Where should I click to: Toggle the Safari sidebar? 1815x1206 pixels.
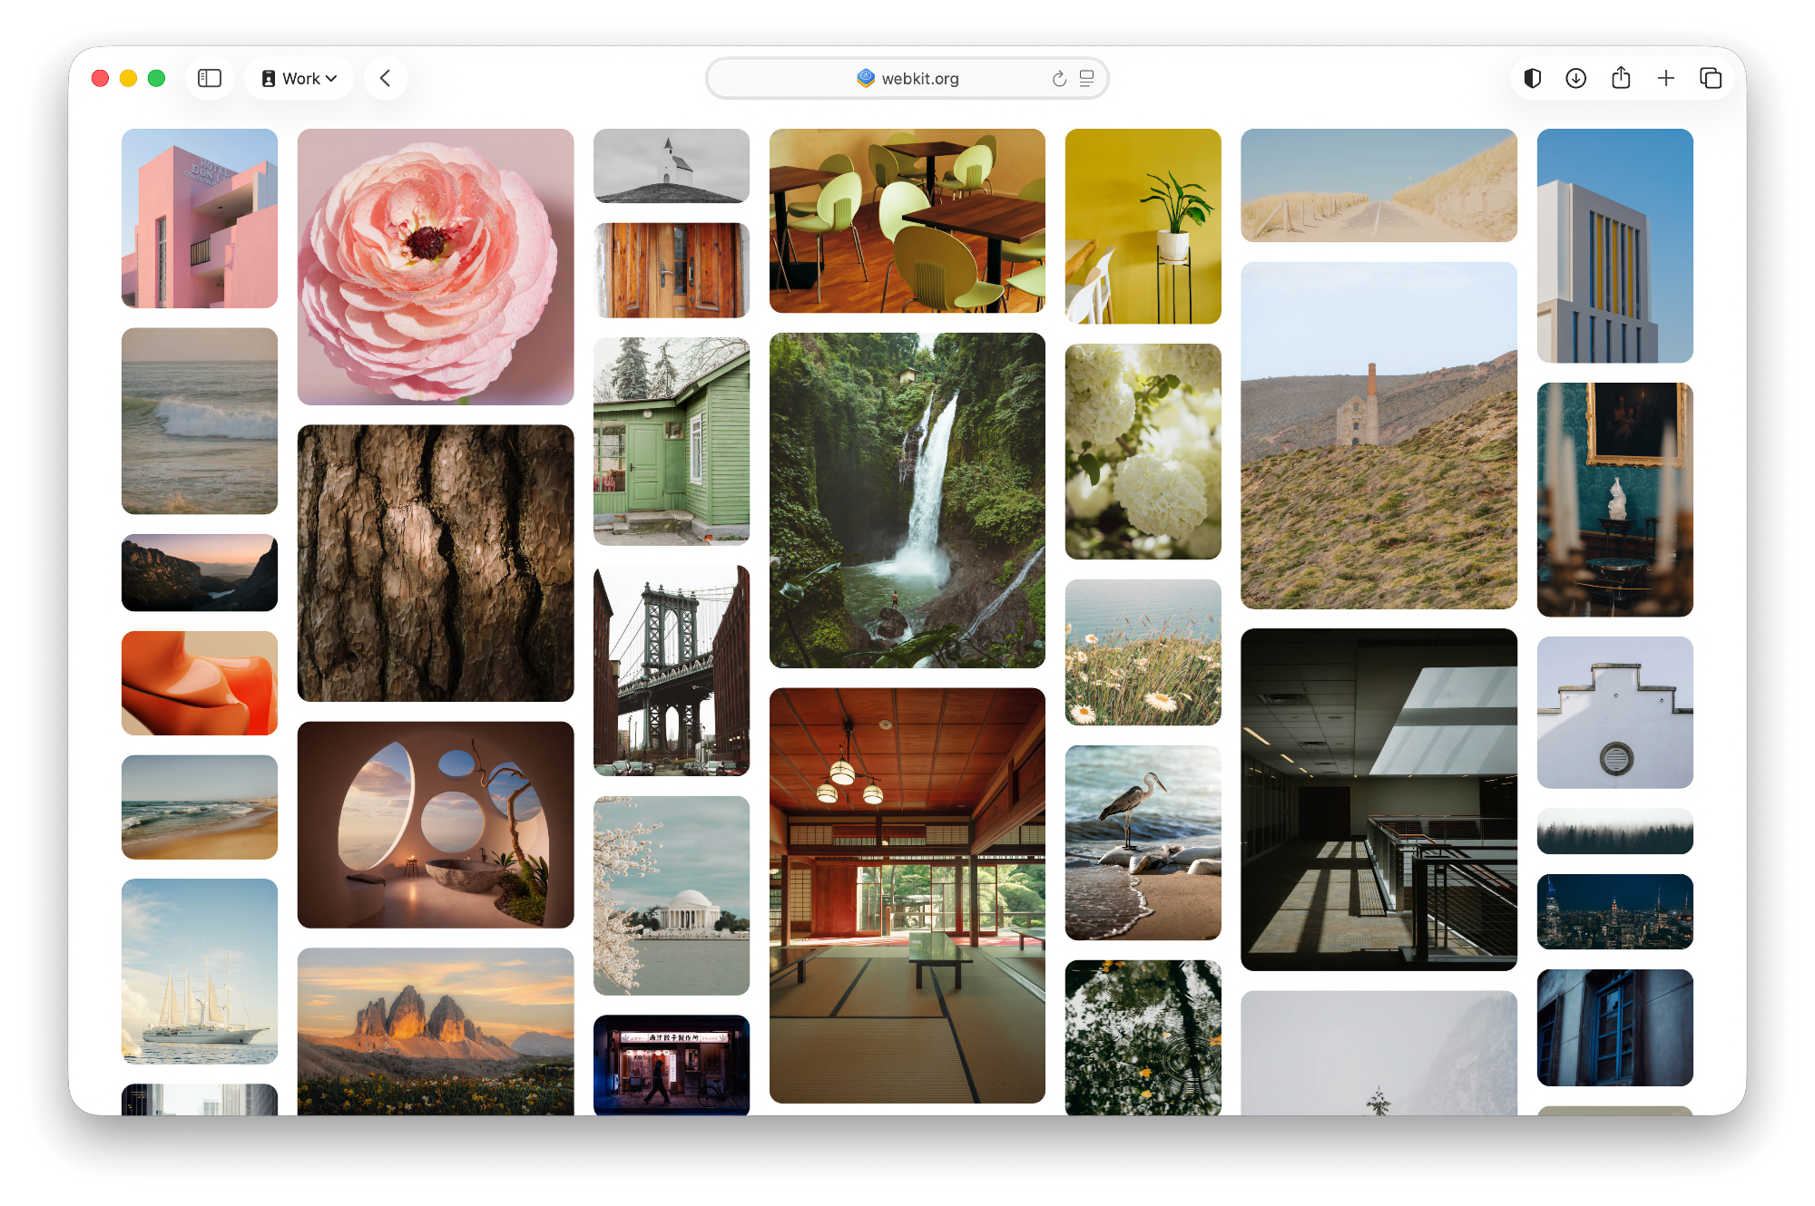click(210, 78)
